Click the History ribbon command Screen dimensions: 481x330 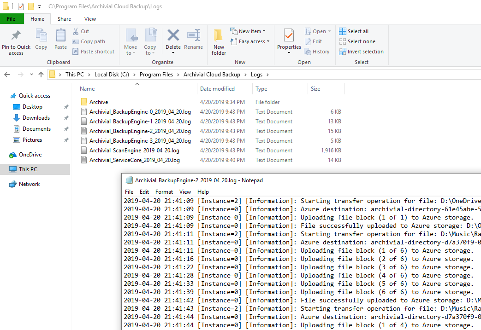click(x=317, y=52)
